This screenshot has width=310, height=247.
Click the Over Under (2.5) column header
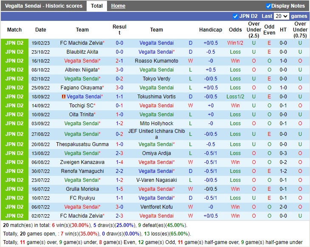(254, 30)
